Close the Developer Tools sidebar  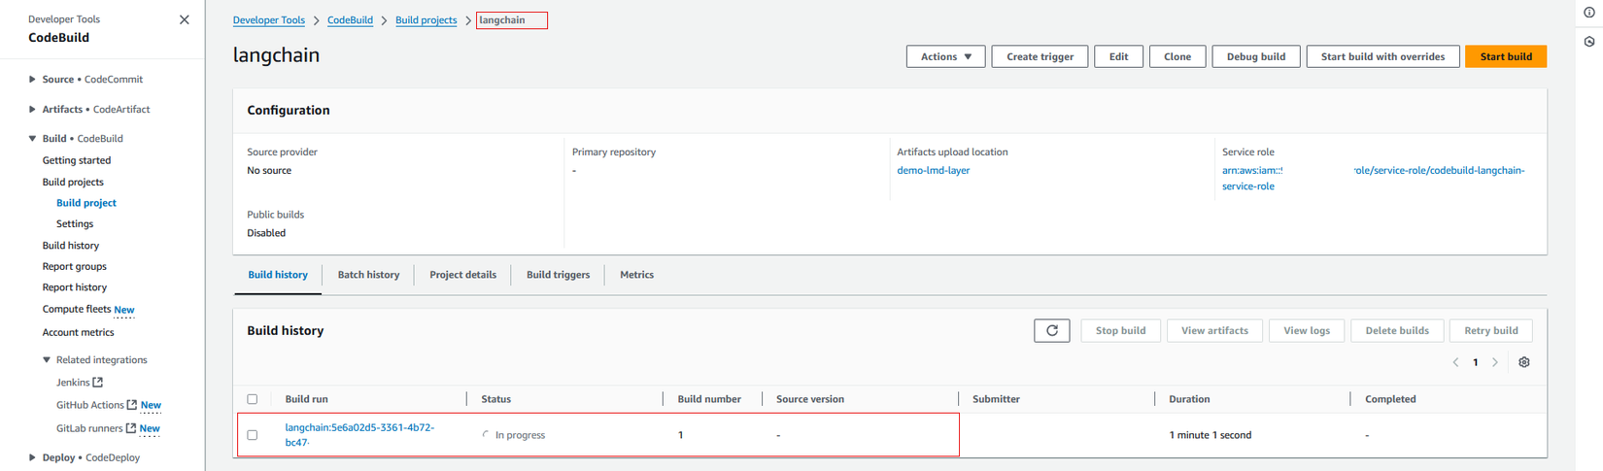pos(185,19)
